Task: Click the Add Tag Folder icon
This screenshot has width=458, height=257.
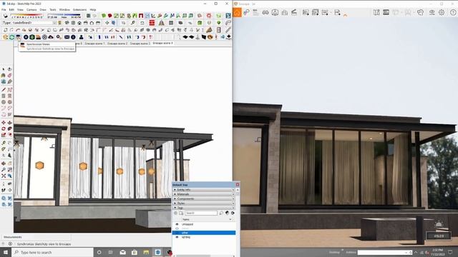Action: [x=181, y=213]
